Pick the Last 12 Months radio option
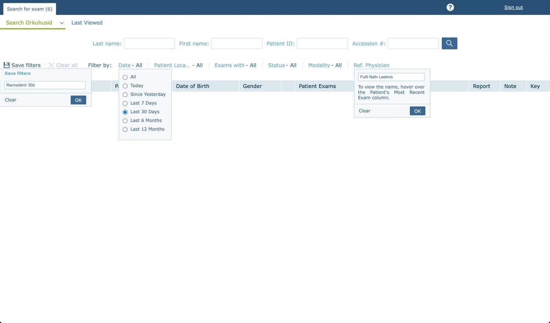The height and width of the screenshot is (323, 550). click(x=125, y=129)
